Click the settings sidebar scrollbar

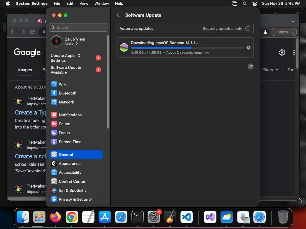(x=108, y=82)
